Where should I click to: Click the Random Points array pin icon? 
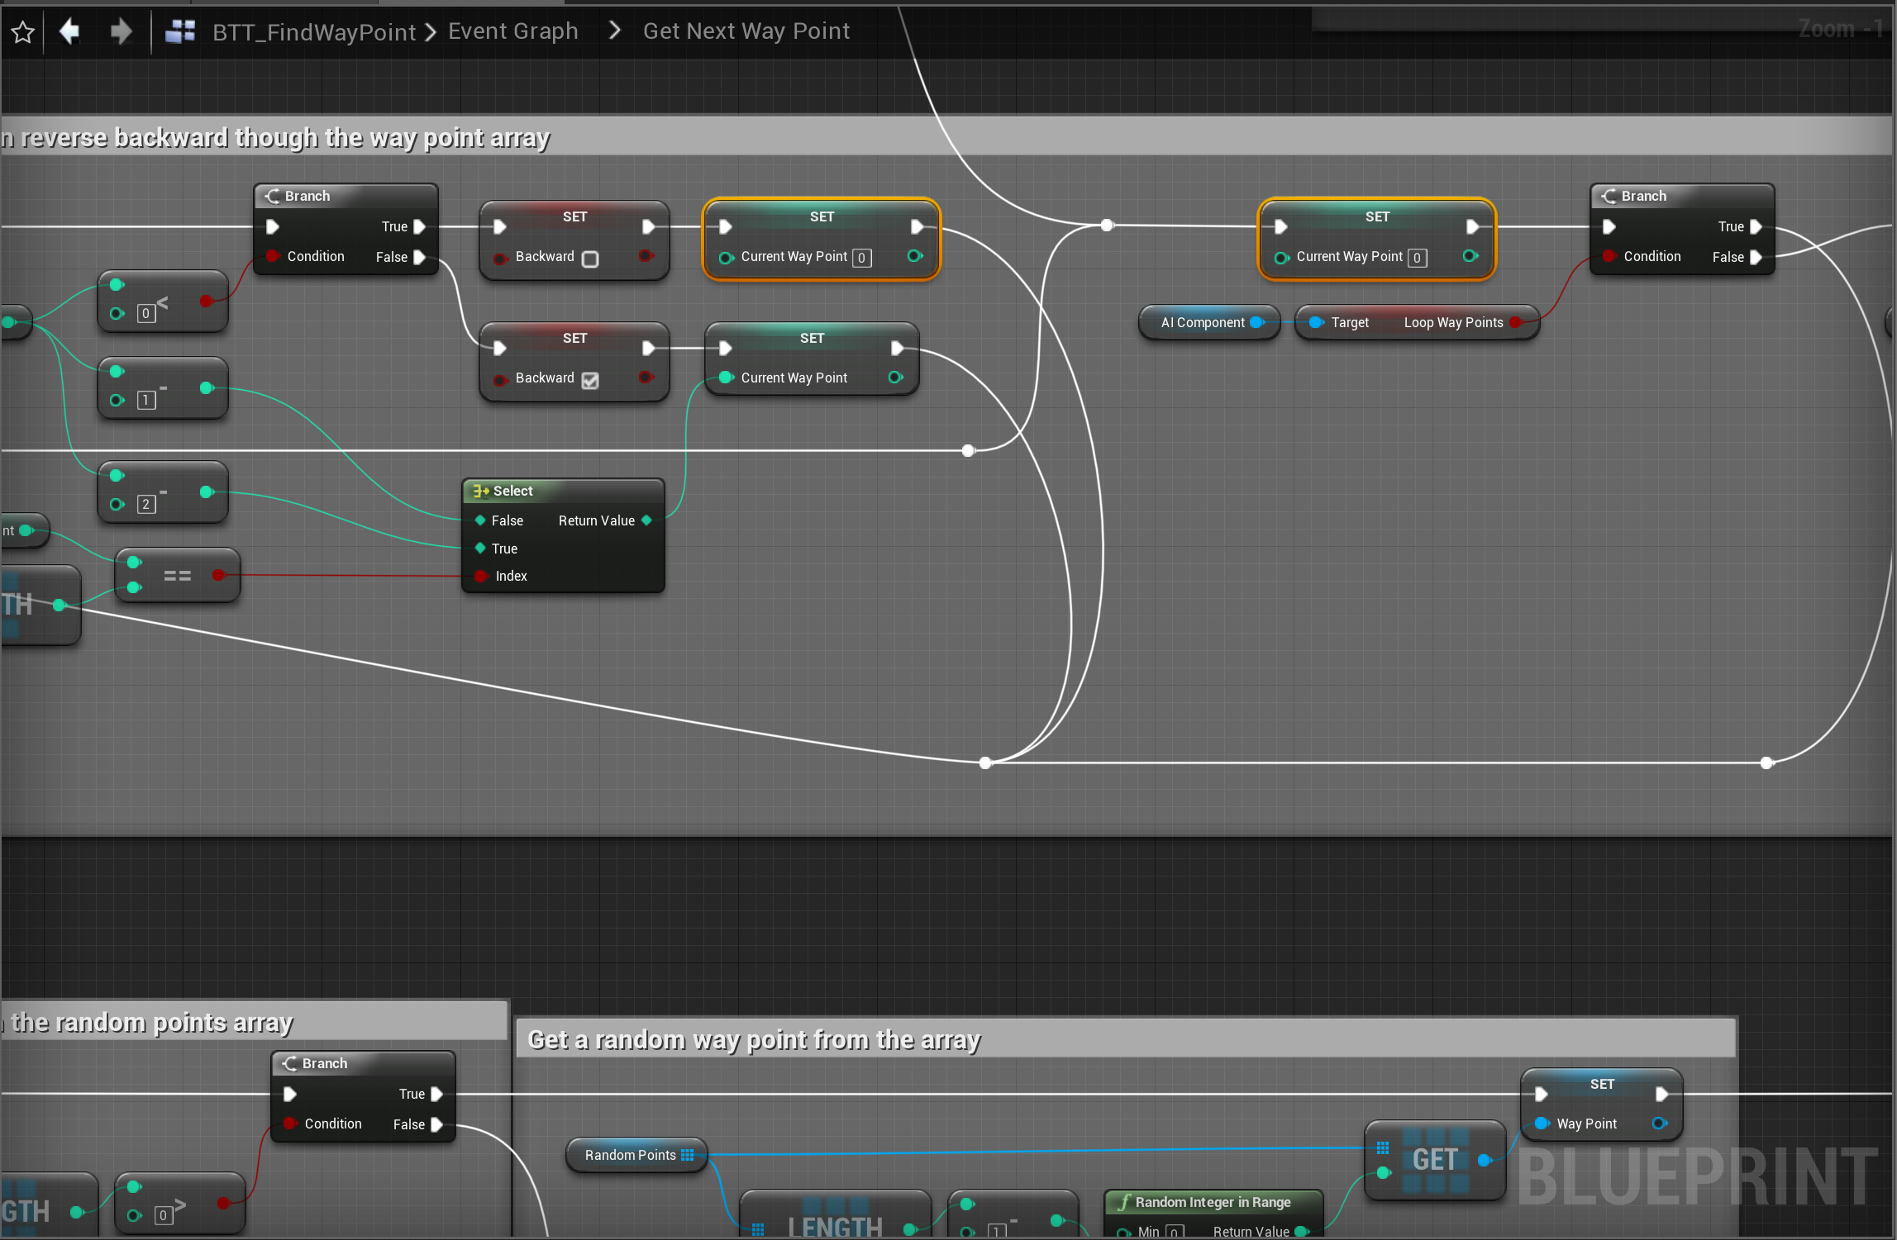tap(688, 1155)
